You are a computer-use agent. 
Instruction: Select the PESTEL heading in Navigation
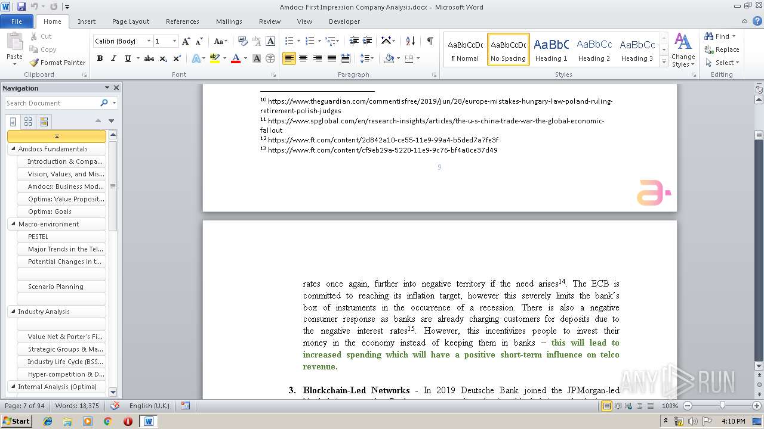coord(61,237)
